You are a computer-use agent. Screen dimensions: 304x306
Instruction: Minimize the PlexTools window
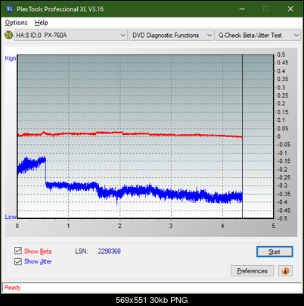click(x=242, y=9)
